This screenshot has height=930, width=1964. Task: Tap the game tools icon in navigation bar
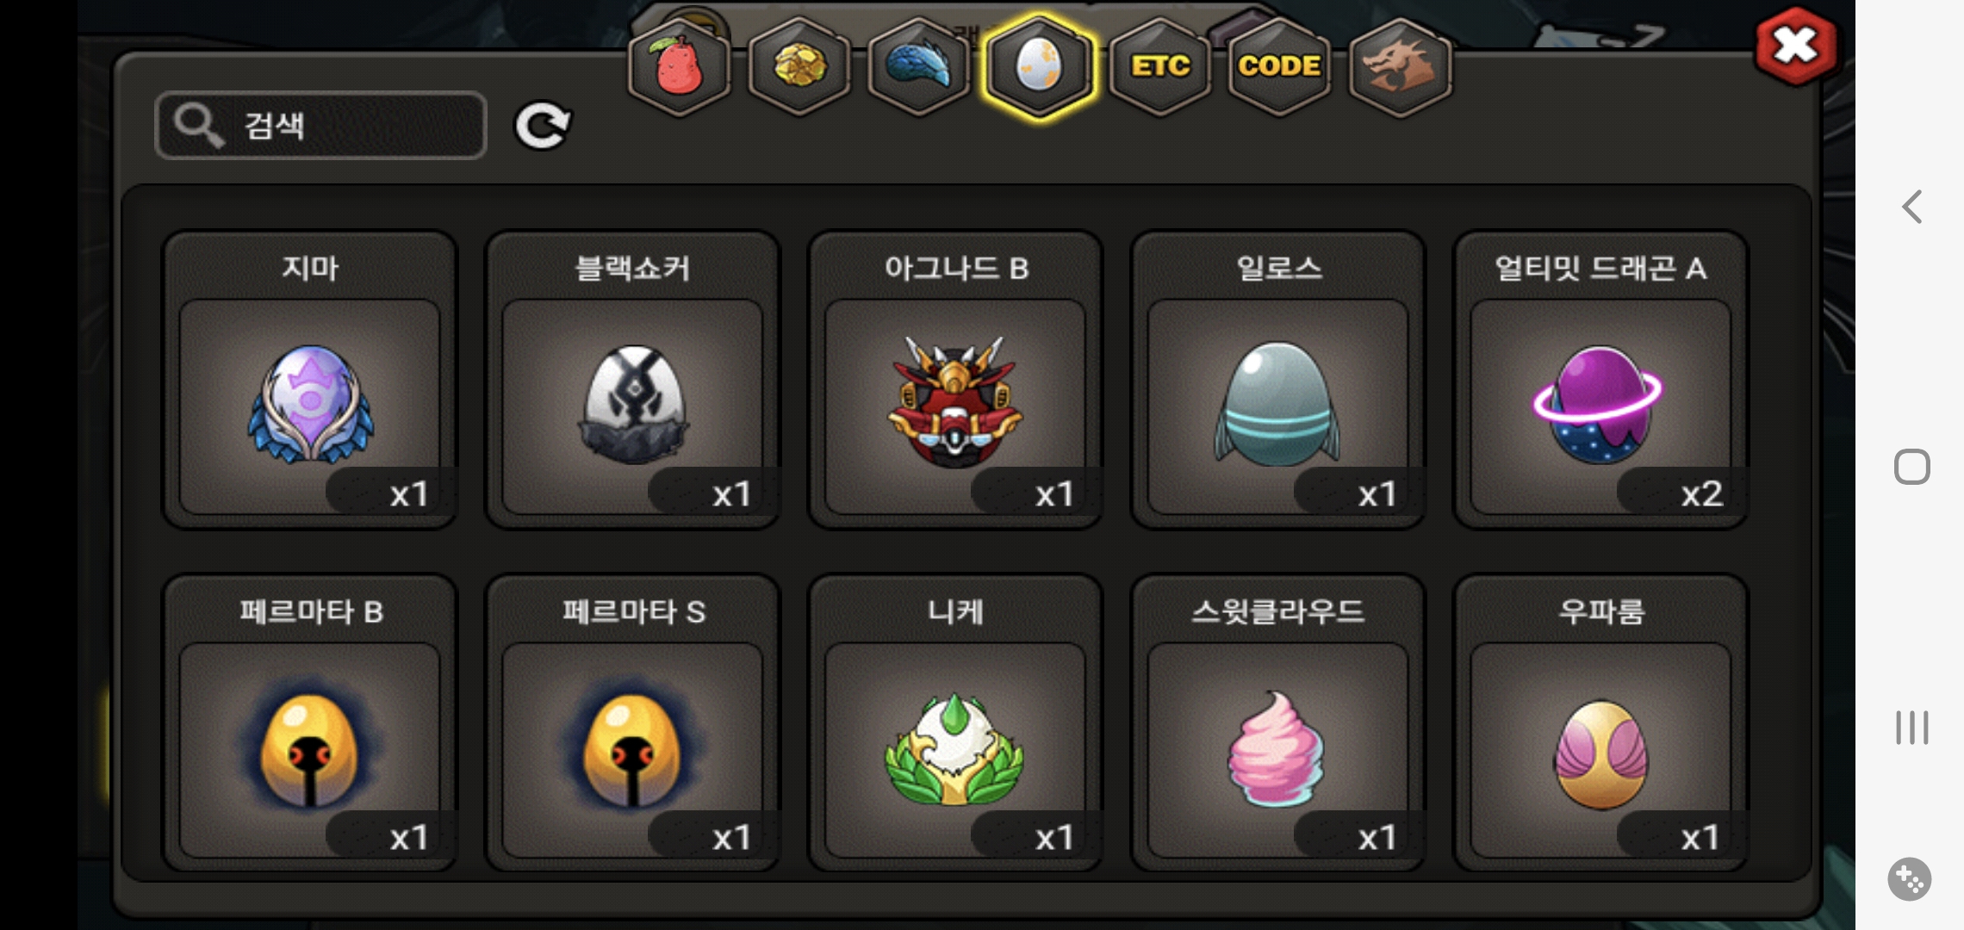click(x=1910, y=879)
